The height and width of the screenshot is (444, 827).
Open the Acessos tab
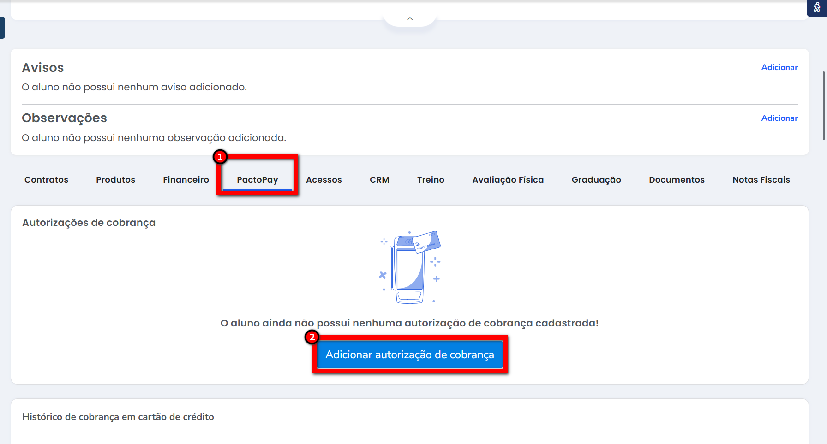pyautogui.click(x=324, y=180)
